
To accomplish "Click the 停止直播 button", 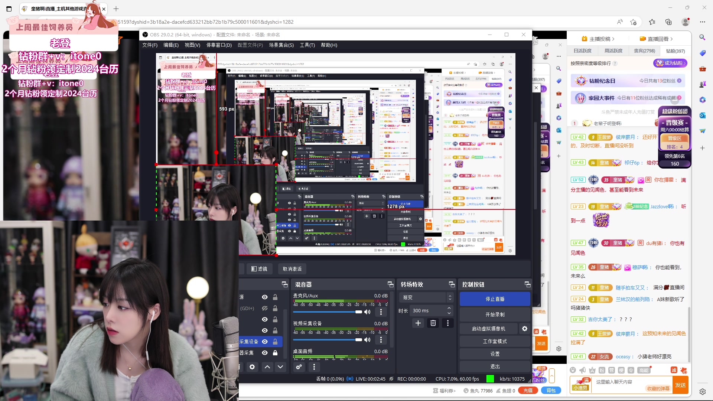I will click(495, 299).
